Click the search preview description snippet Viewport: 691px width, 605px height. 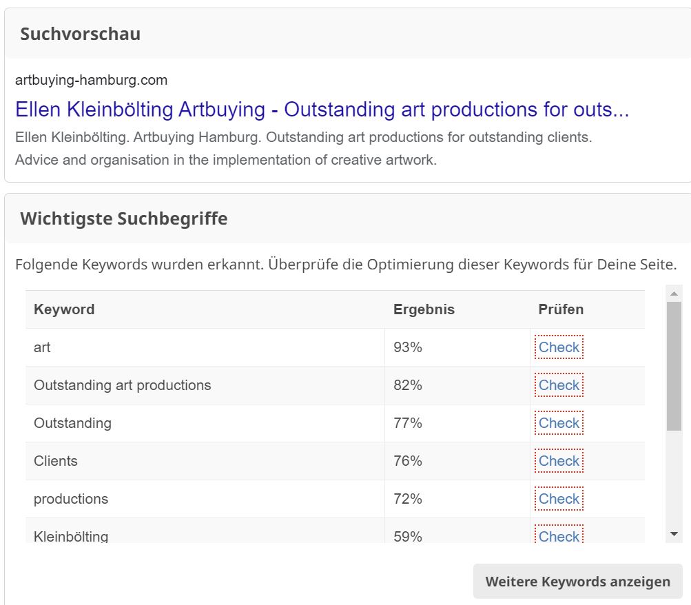tap(303, 149)
